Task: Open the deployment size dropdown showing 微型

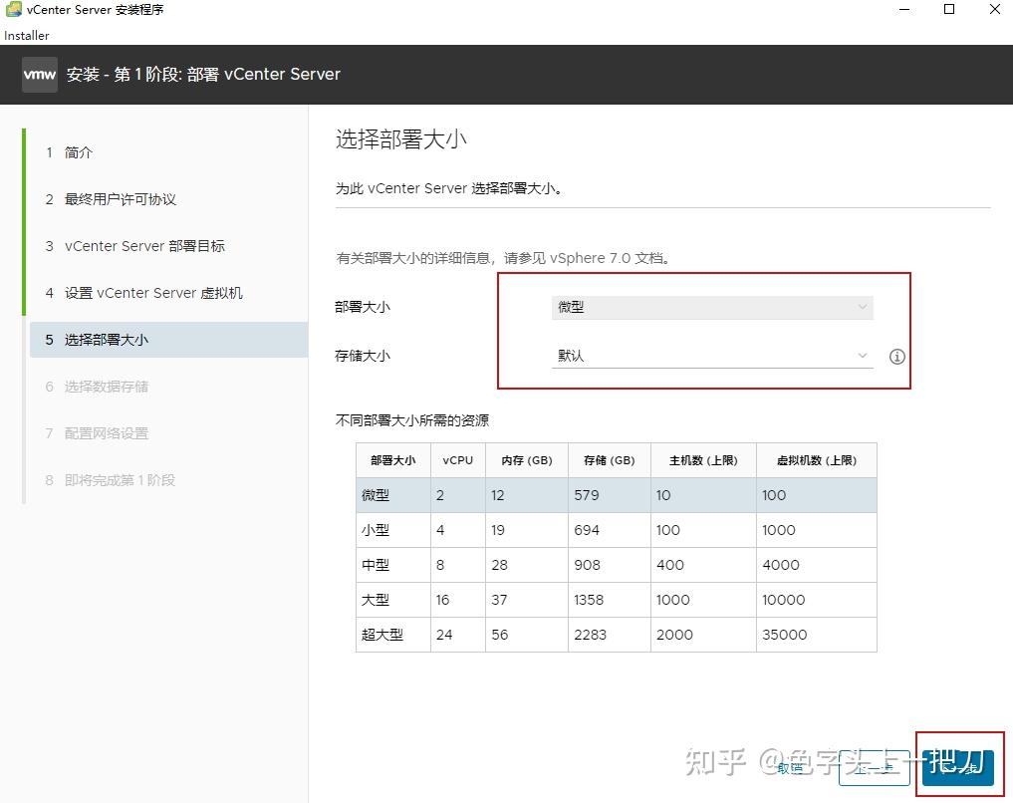Action: tap(712, 307)
